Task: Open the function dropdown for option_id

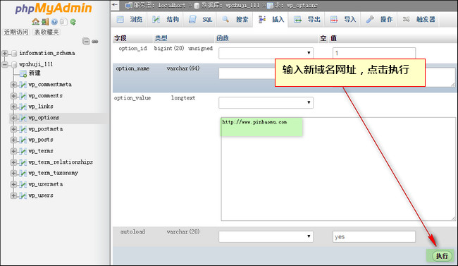Action: 266,53
